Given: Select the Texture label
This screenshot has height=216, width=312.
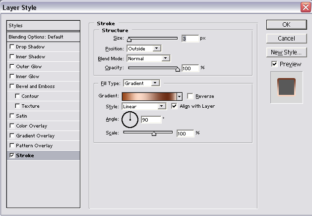Looking at the screenshot, I should coord(30,106).
